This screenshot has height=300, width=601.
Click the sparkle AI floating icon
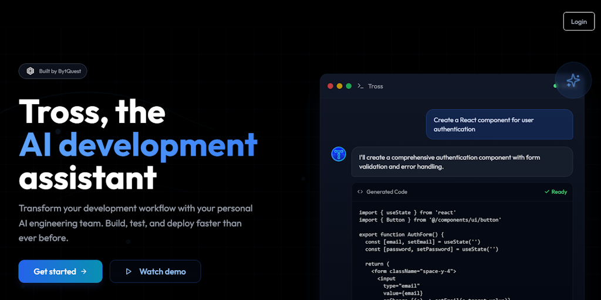(x=573, y=80)
